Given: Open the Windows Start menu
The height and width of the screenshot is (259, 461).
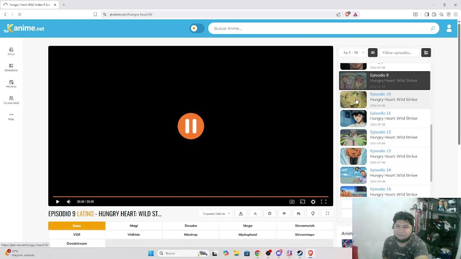Looking at the screenshot, I should (x=151, y=253).
